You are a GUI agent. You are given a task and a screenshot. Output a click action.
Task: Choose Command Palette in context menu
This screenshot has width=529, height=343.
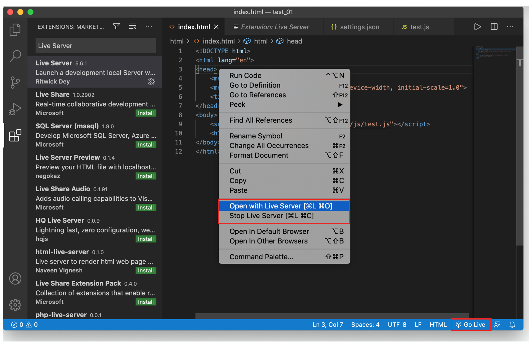coord(284,257)
